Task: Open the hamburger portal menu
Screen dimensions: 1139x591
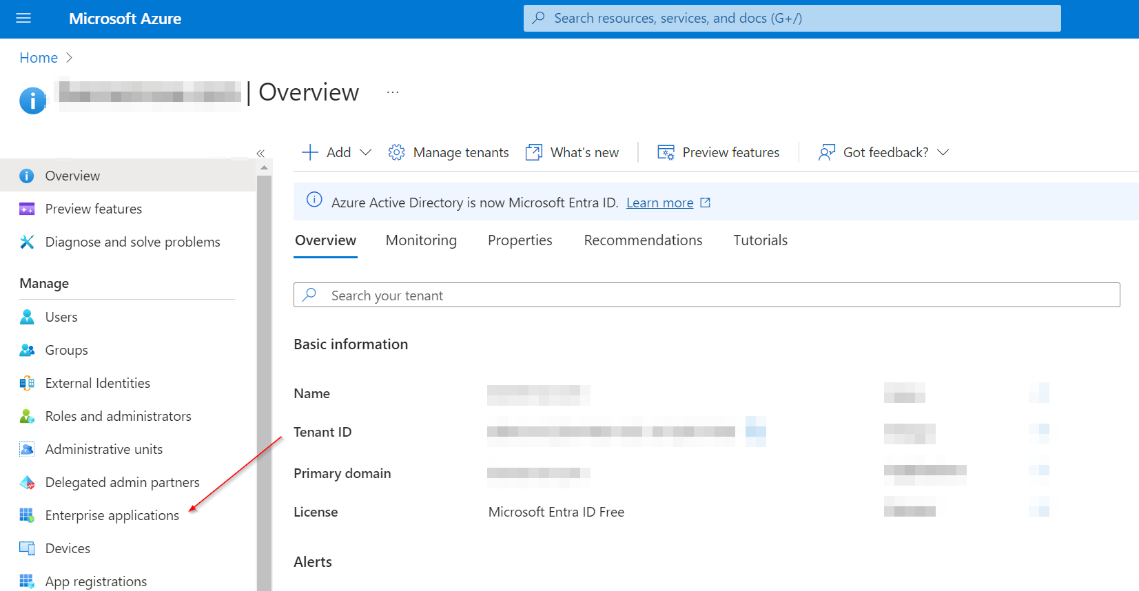Action: point(23,19)
